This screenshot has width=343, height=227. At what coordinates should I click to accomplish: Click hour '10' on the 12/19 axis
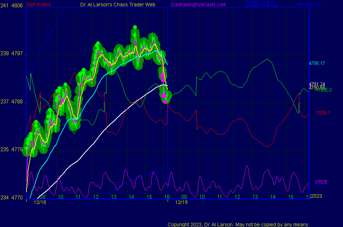click(x=202, y=197)
